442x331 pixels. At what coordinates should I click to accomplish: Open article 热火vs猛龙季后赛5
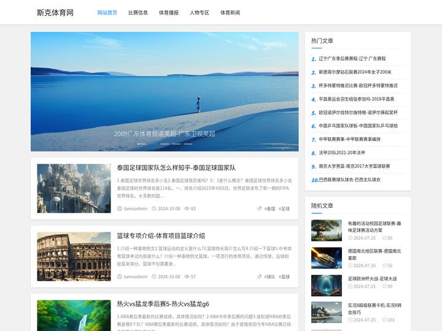tap(163, 304)
